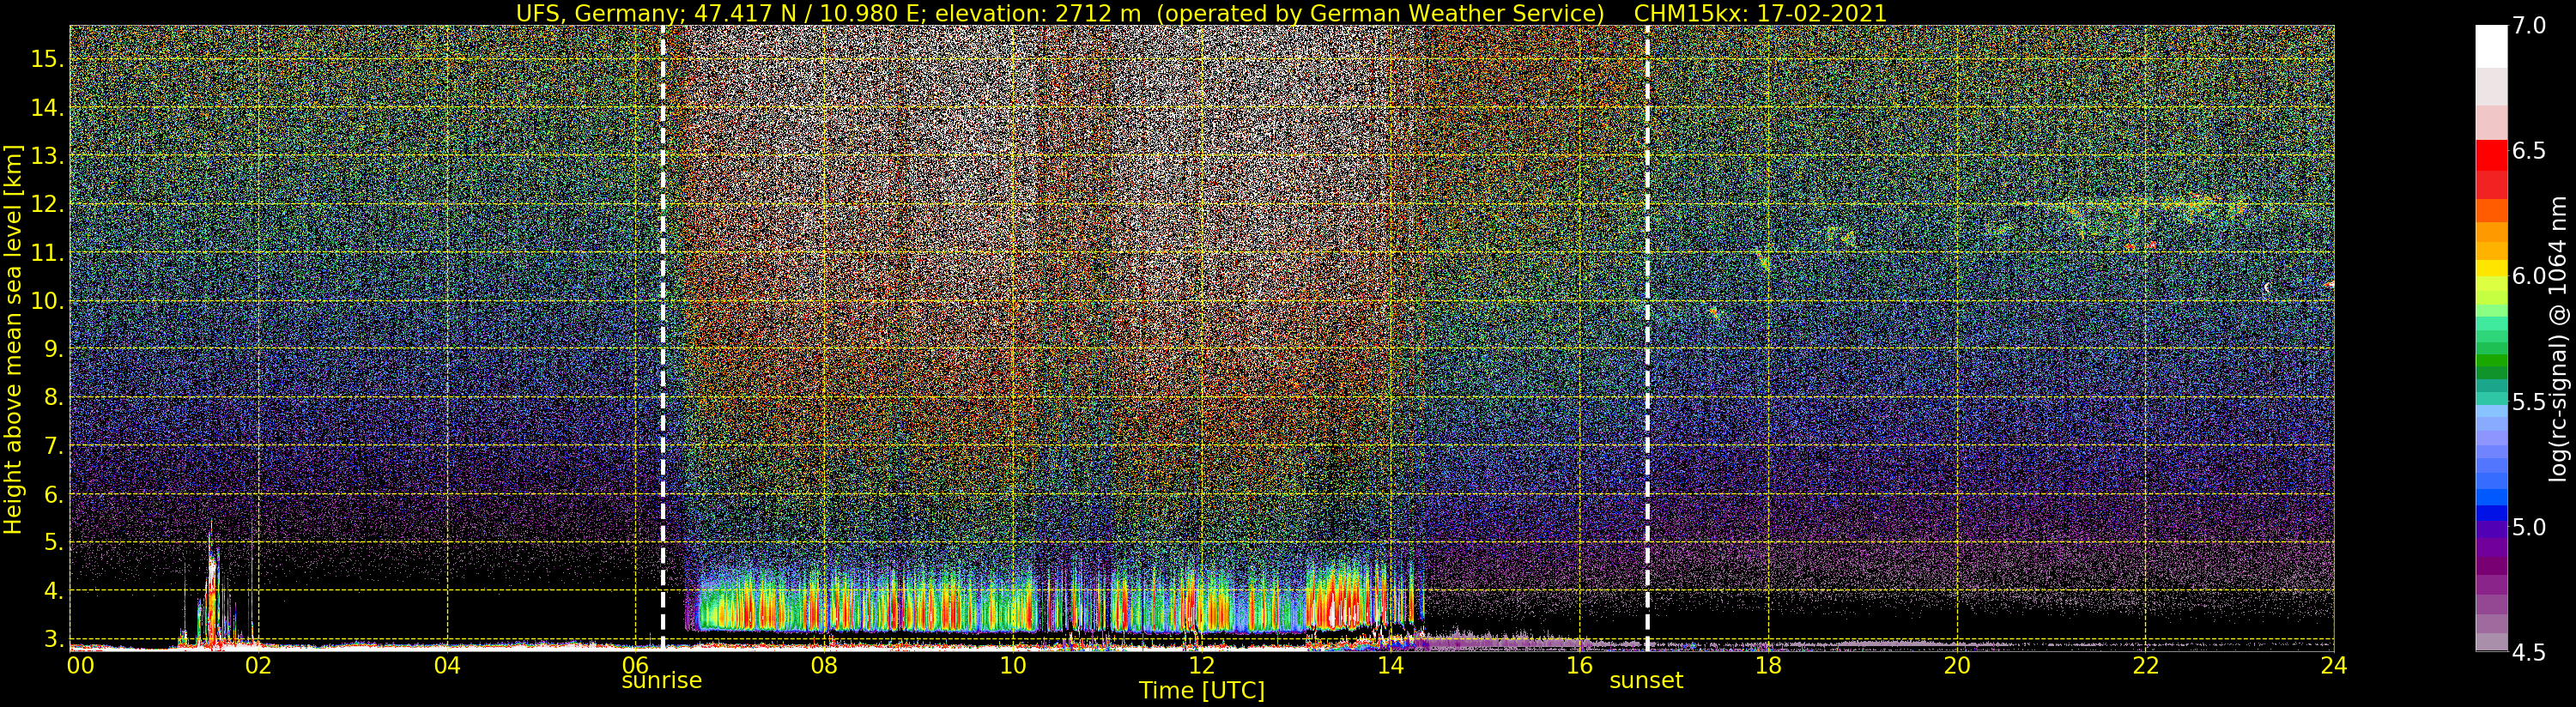Click the "5." height axis tick label
Screen dimensions: 2576x707
point(52,543)
